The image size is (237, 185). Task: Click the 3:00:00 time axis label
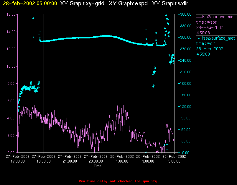tap(148, 161)
